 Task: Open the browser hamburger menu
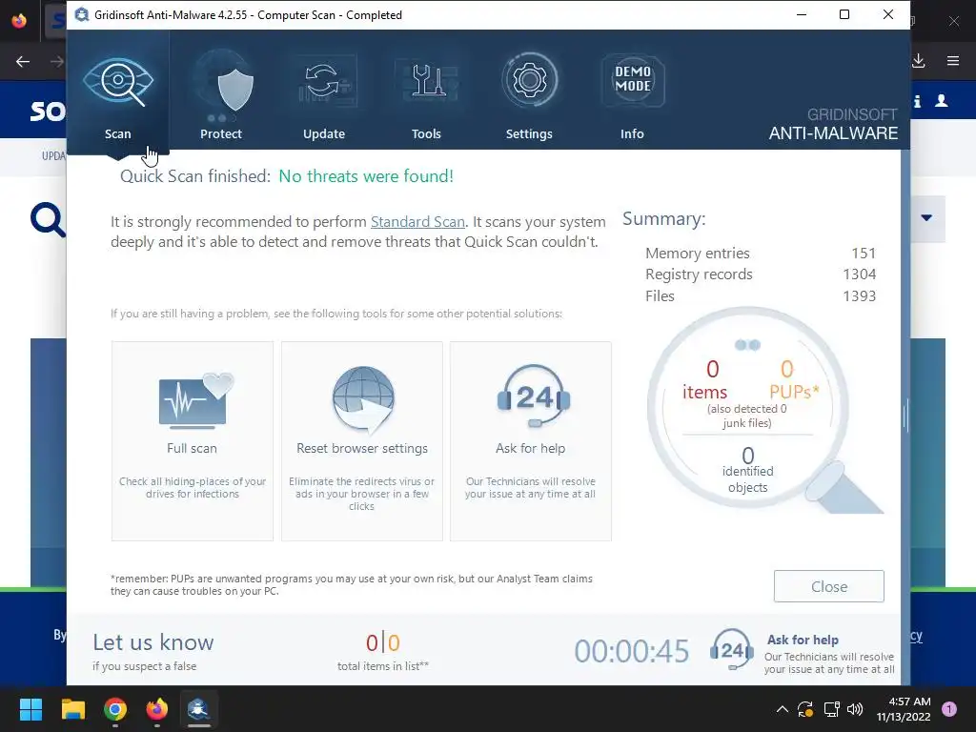(x=953, y=60)
